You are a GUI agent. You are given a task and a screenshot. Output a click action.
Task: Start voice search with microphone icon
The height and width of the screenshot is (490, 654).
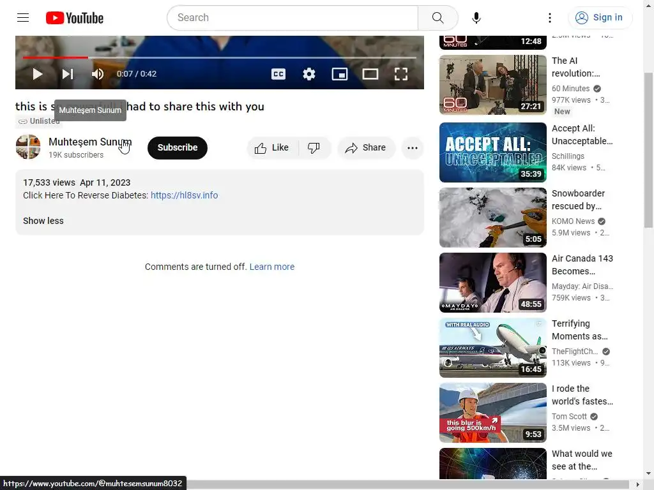[476, 17]
